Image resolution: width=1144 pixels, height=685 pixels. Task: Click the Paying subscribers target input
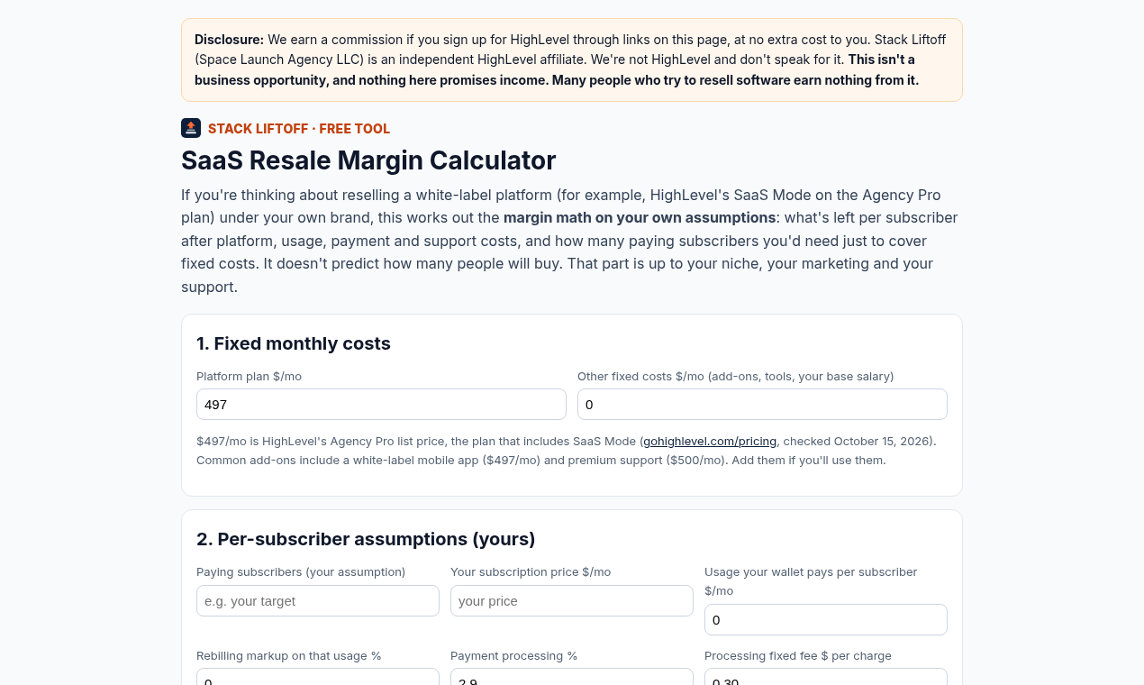318,601
